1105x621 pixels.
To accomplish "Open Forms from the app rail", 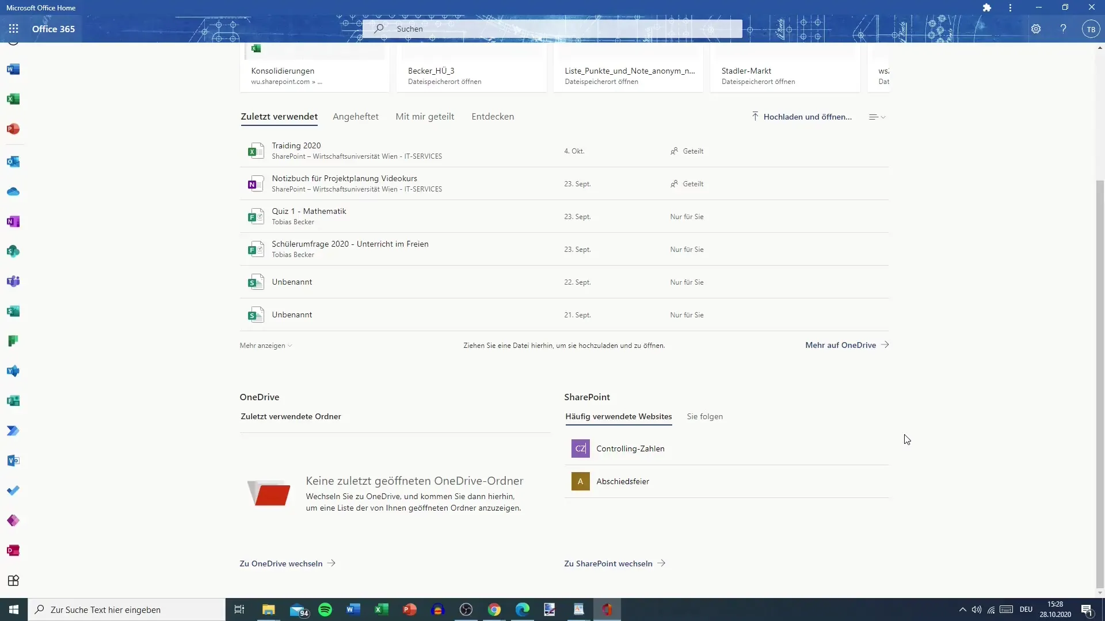I will [13, 401].
